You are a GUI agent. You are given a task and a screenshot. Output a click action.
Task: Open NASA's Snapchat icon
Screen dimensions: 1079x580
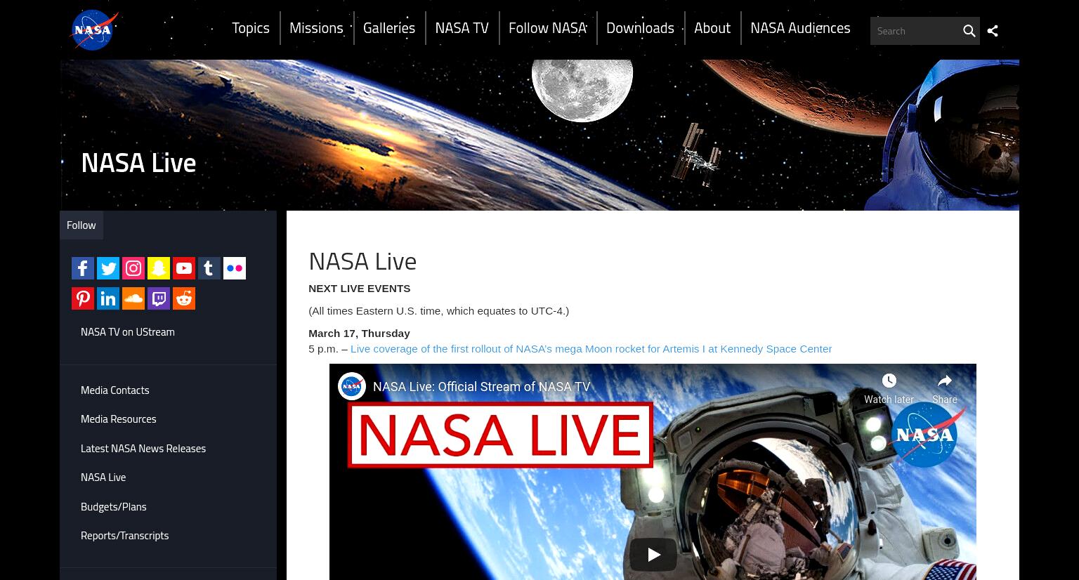(x=159, y=268)
